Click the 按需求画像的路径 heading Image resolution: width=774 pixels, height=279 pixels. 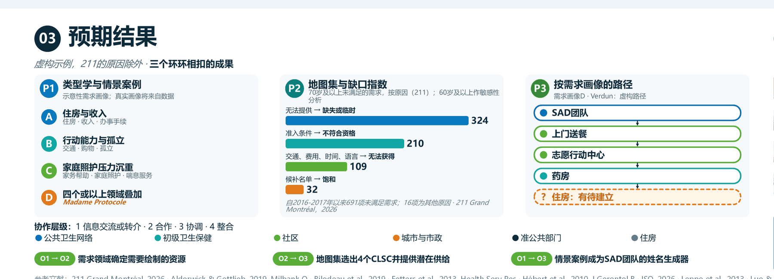(593, 84)
